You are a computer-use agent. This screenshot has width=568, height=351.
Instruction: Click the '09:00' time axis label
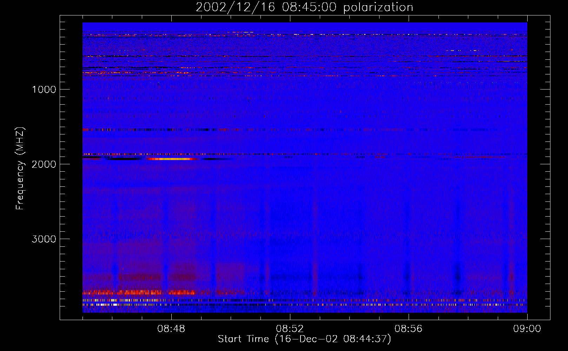(x=527, y=329)
